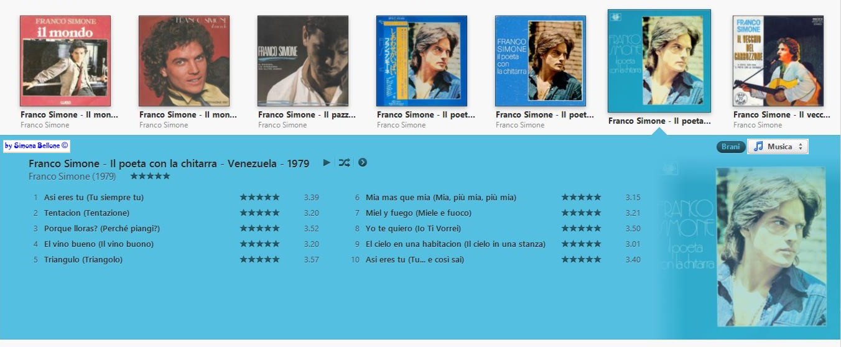Open album options arrow icon
The image size is (841, 347).
[363, 163]
